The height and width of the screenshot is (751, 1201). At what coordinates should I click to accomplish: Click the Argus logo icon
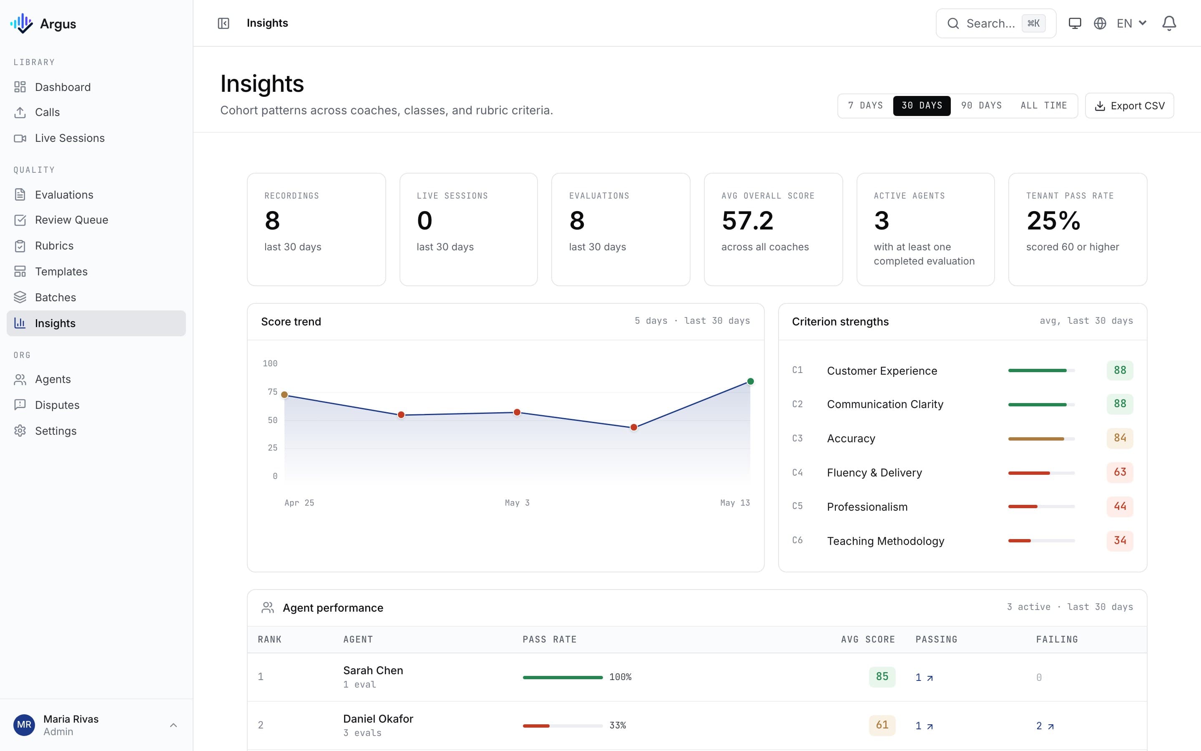(21, 23)
